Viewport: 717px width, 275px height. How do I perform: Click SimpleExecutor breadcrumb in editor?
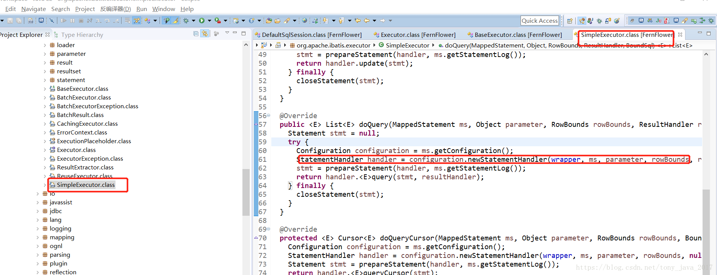(404, 45)
